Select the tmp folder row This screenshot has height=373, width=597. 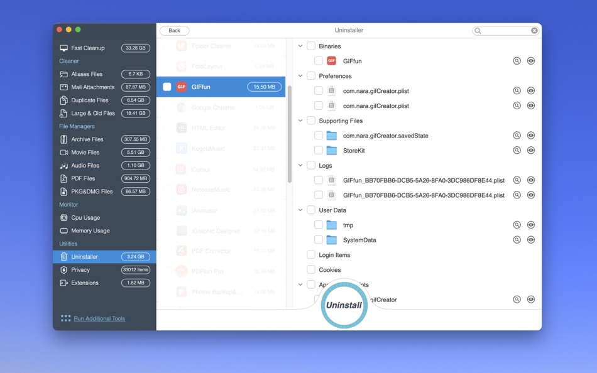(417, 225)
